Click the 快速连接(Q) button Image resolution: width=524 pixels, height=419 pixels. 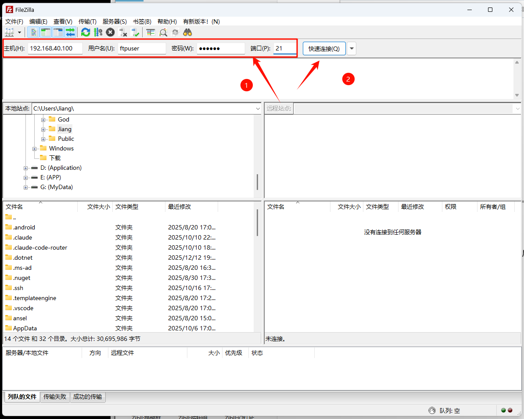pos(324,49)
